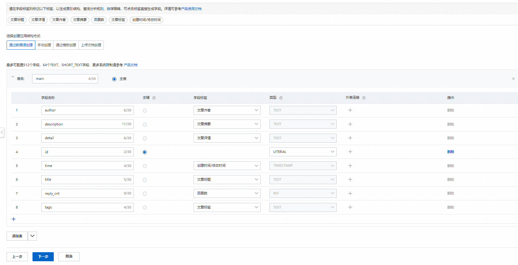Open the 产品文档 link

coord(131,65)
